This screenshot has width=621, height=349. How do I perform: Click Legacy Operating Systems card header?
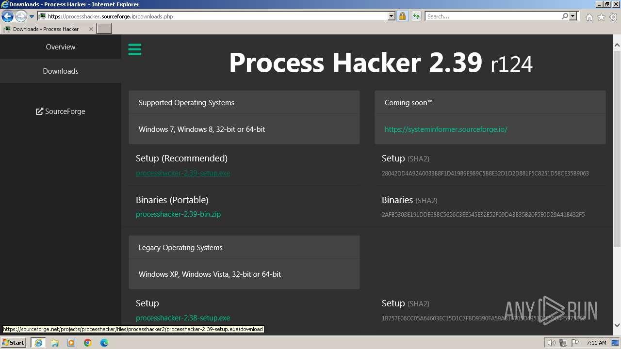pyautogui.click(x=244, y=247)
